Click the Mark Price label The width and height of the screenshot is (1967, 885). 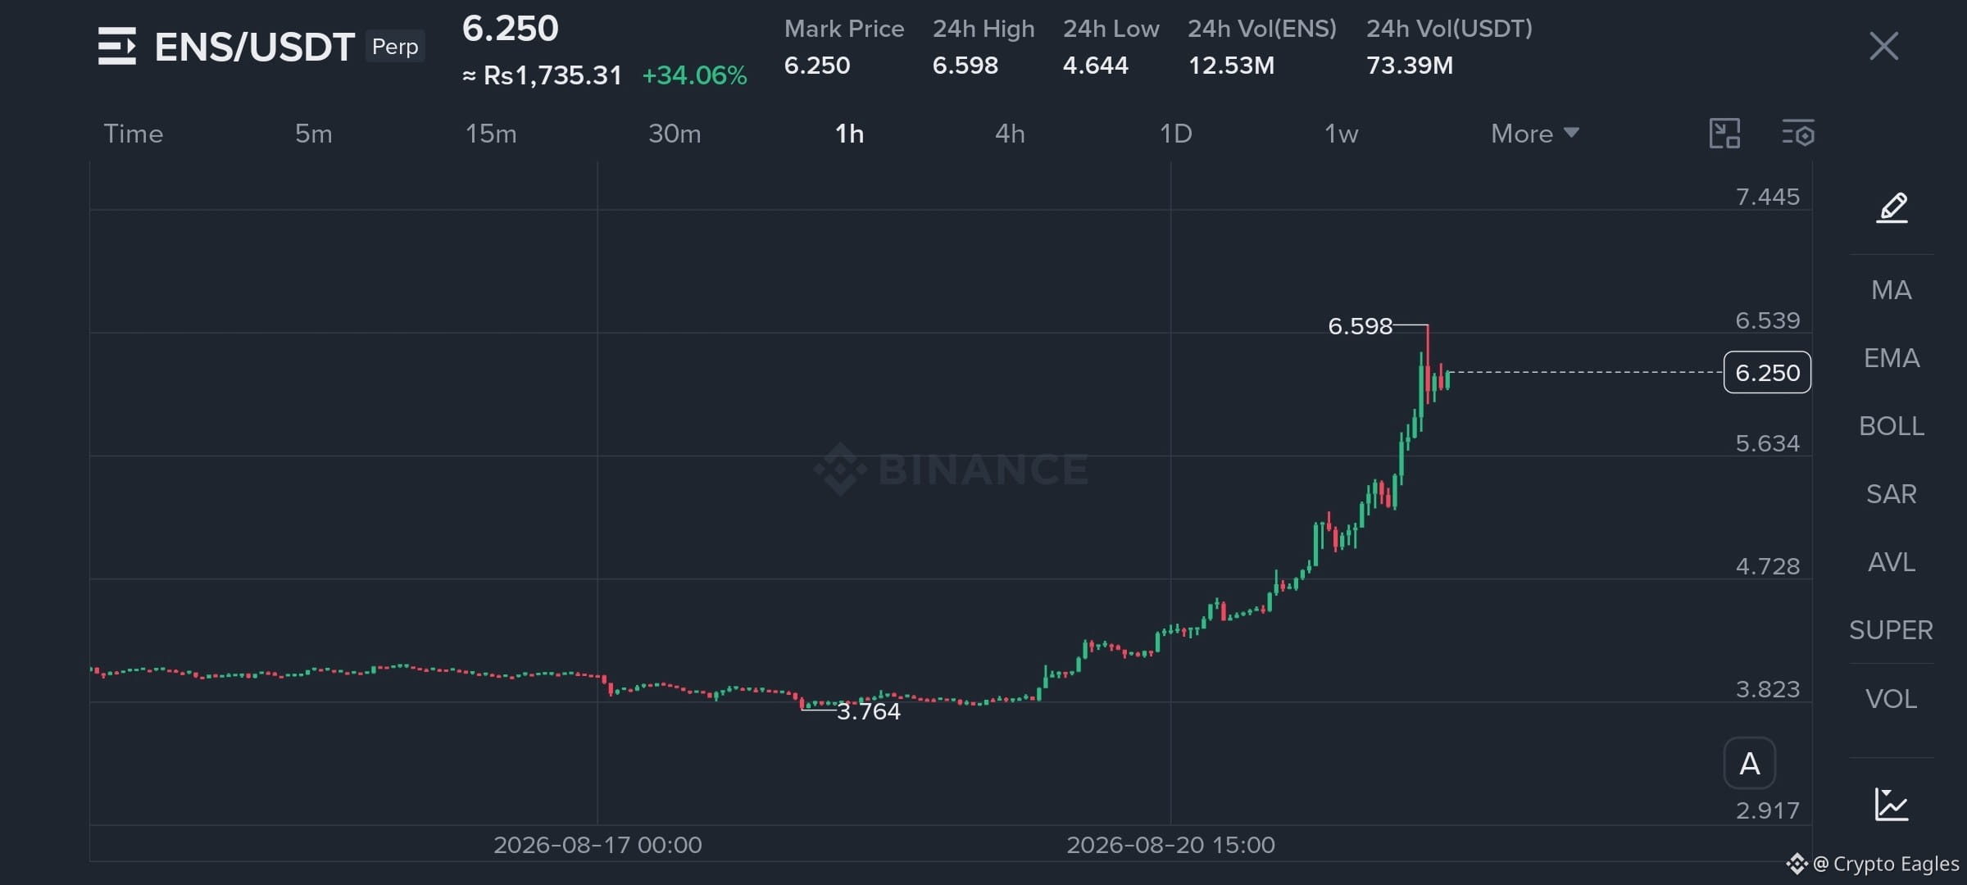pyautogui.click(x=844, y=29)
